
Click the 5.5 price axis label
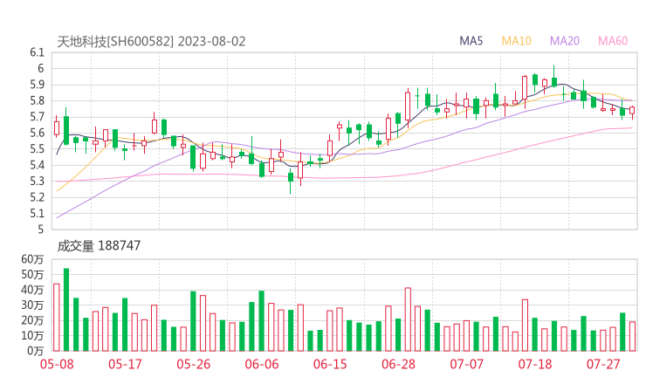tap(37, 149)
